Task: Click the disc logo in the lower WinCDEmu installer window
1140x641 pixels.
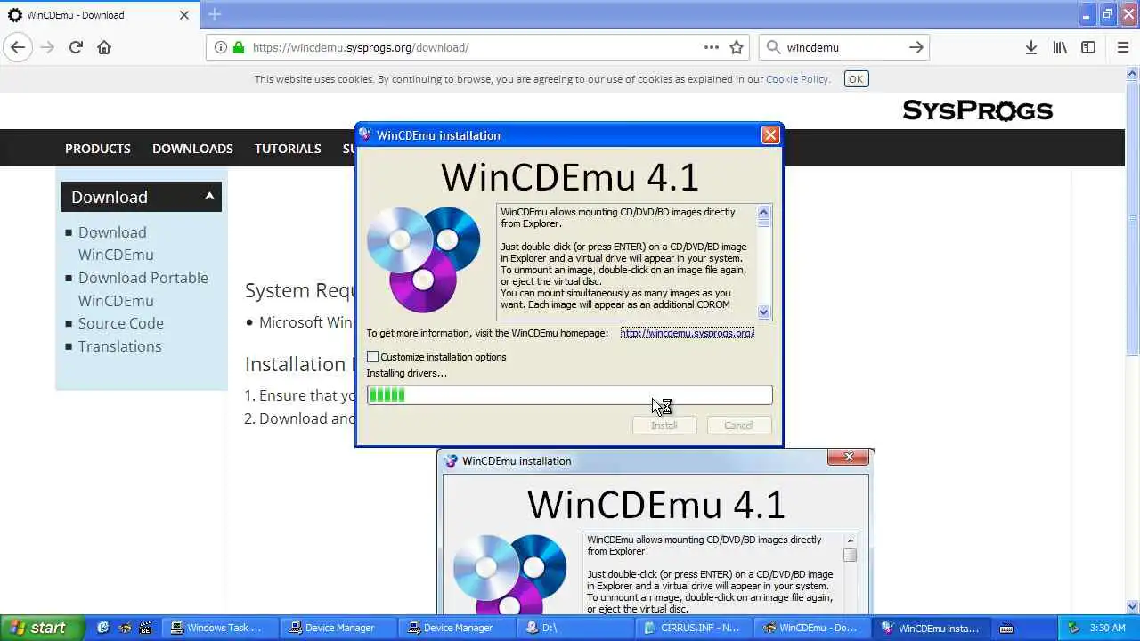Action: (x=509, y=572)
